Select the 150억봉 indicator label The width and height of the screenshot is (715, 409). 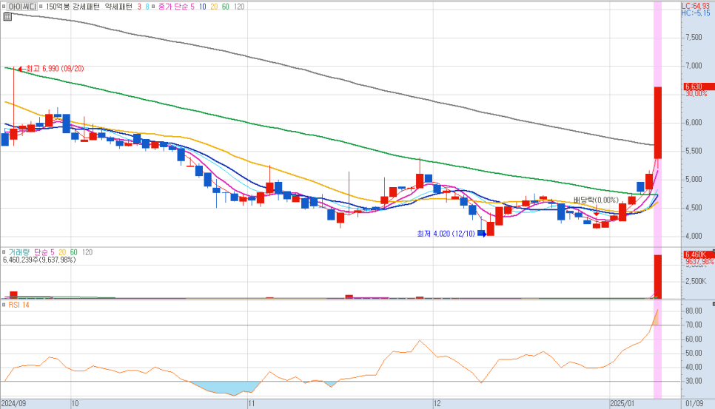pyautogui.click(x=58, y=7)
